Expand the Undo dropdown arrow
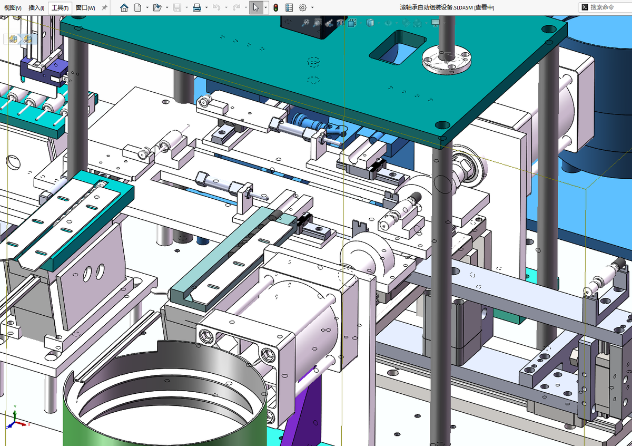The height and width of the screenshot is (446, 632). pyautogui.click(x=226, y=8)
